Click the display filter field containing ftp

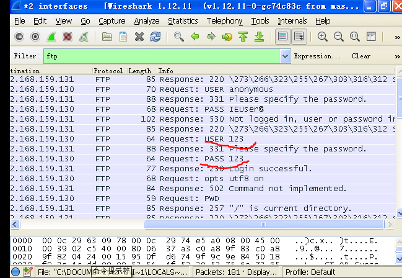click(x=162, y=56)
